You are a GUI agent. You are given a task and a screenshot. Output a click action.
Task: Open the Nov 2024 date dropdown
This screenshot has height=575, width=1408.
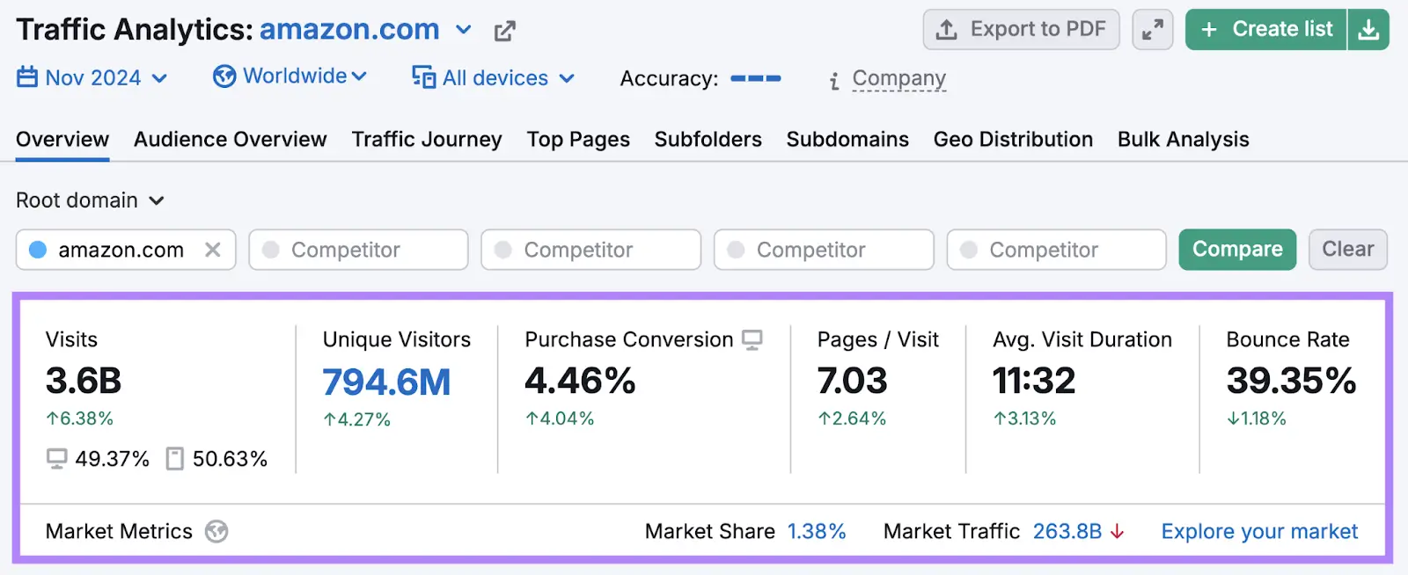pos(92,78)
